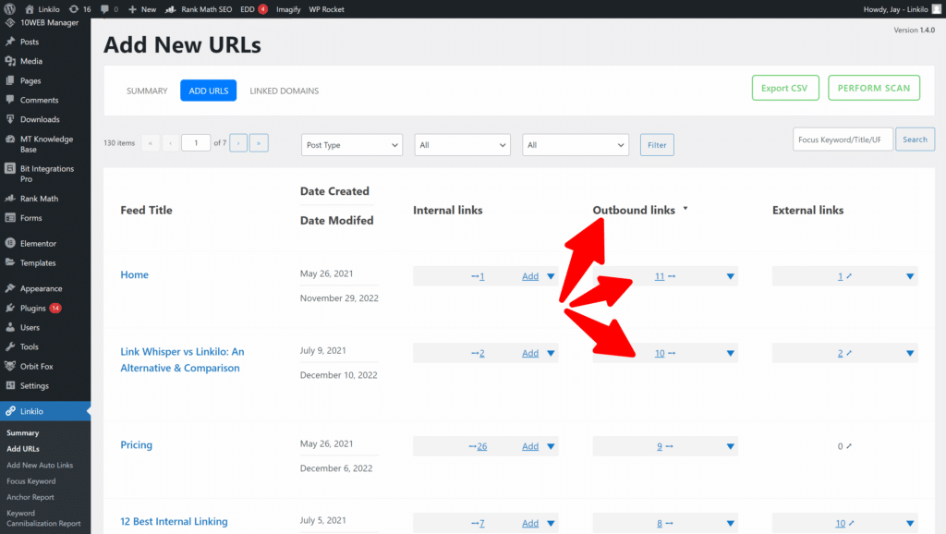Switch to LINKED DOMAINS tab
The height and width of the screenshot is (534, 946).
click(285, 91)
